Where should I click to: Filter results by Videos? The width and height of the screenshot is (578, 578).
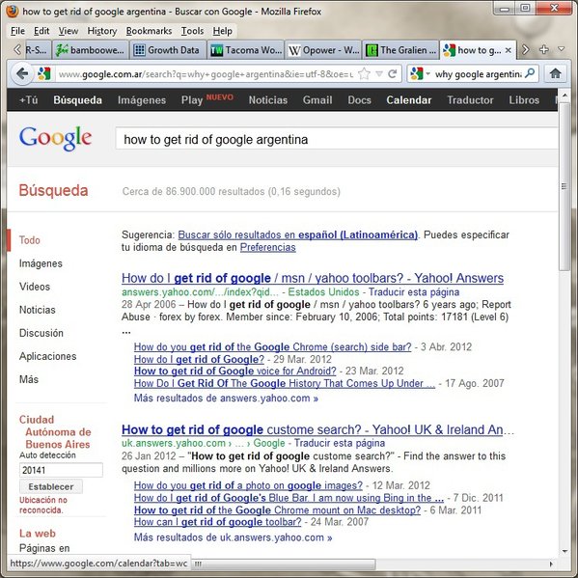coord(35,287)
